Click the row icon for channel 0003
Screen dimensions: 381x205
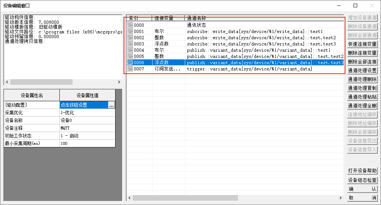130,44
